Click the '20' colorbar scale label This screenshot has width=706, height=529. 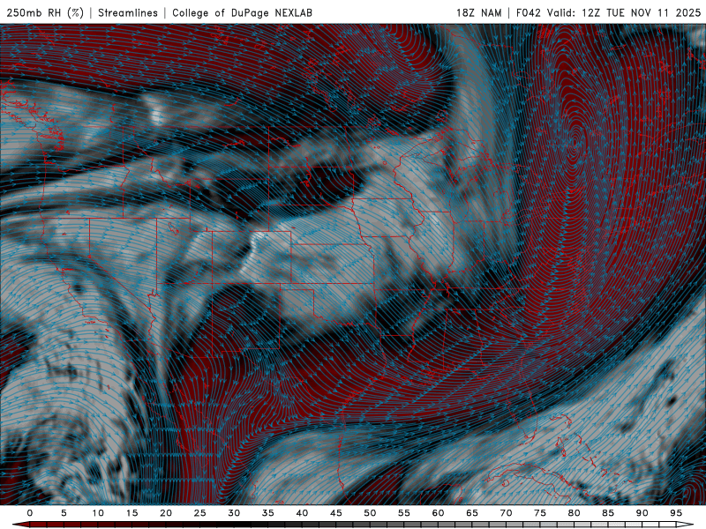166,513
